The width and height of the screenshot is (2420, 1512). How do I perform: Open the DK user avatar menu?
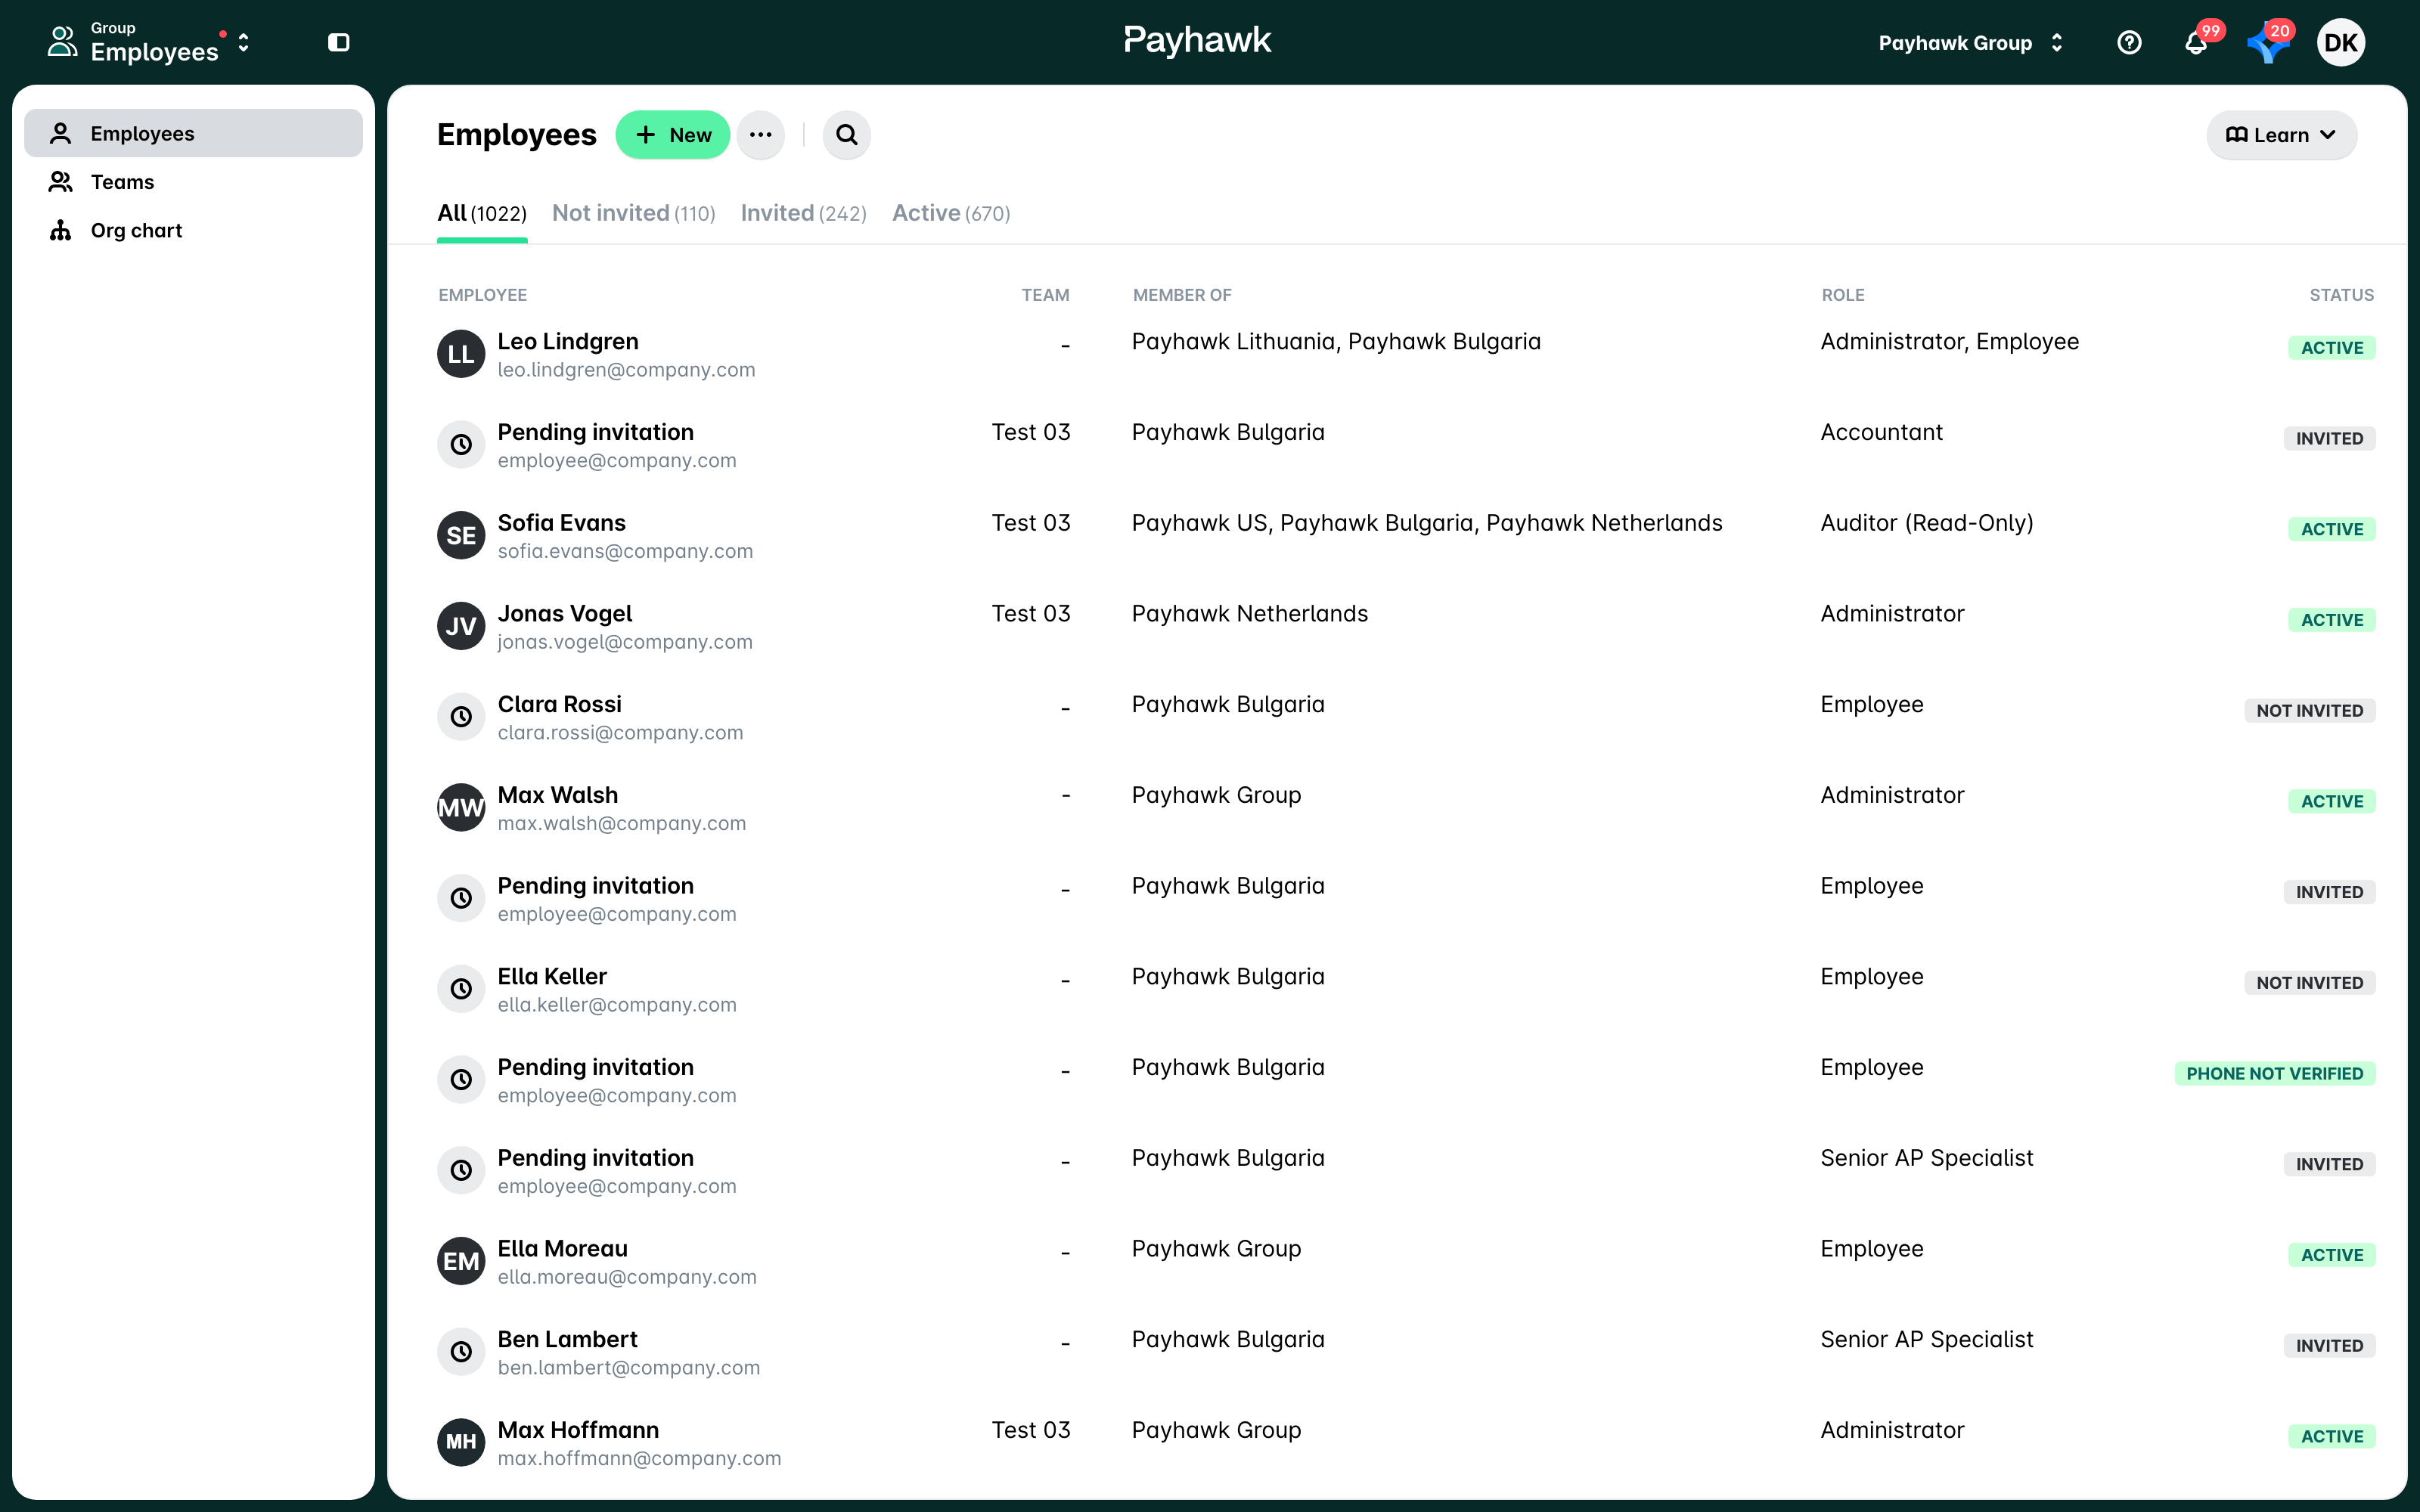tap(2341, 42)
